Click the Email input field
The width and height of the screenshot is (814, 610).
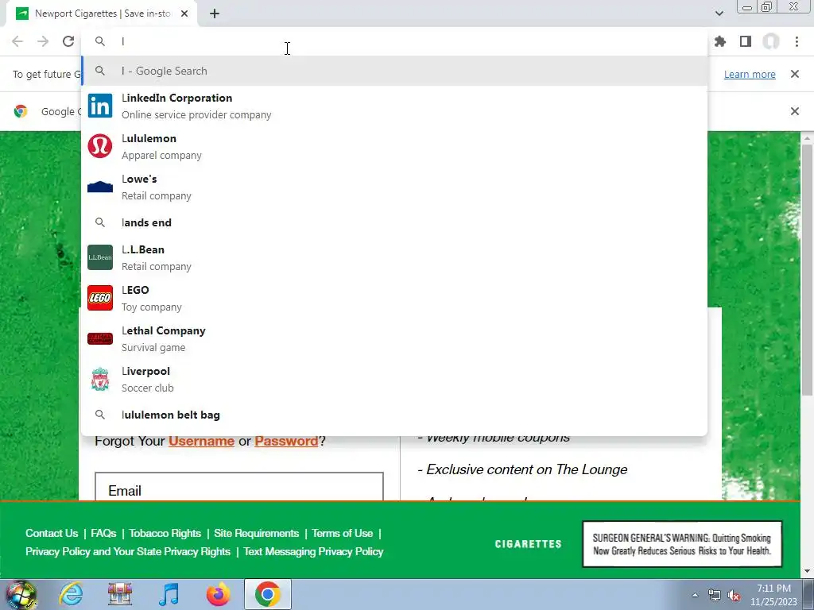[239, 487]
